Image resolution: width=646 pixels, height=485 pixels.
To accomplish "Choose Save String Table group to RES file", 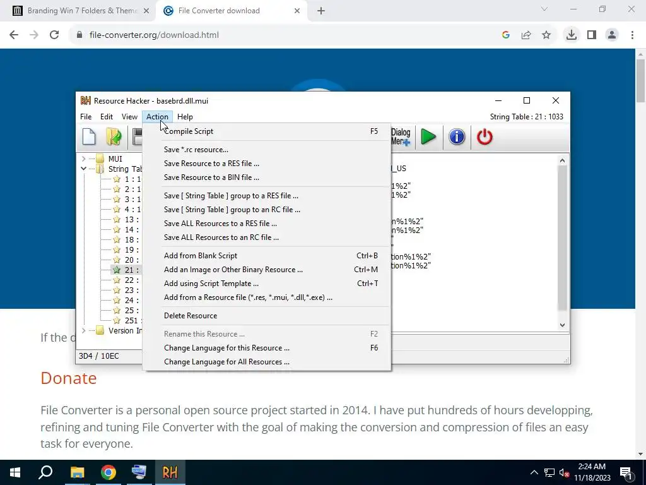I will [x=267, y=196].
